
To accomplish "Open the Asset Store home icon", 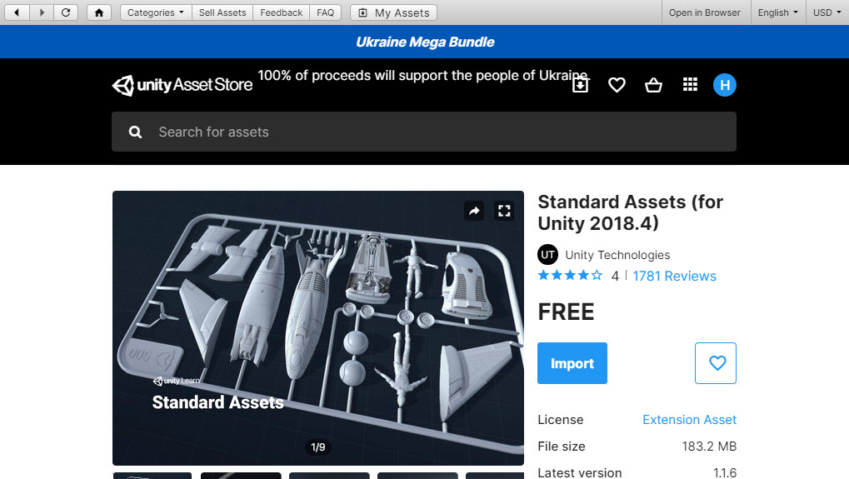I will click(99, 12).
